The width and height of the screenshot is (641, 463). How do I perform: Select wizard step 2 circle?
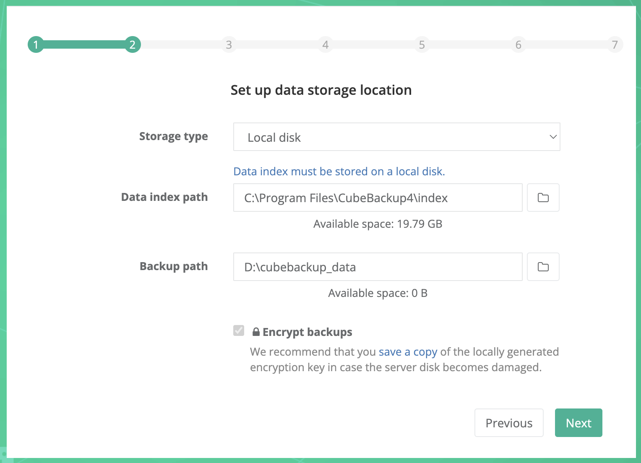(x=133, y=44)
